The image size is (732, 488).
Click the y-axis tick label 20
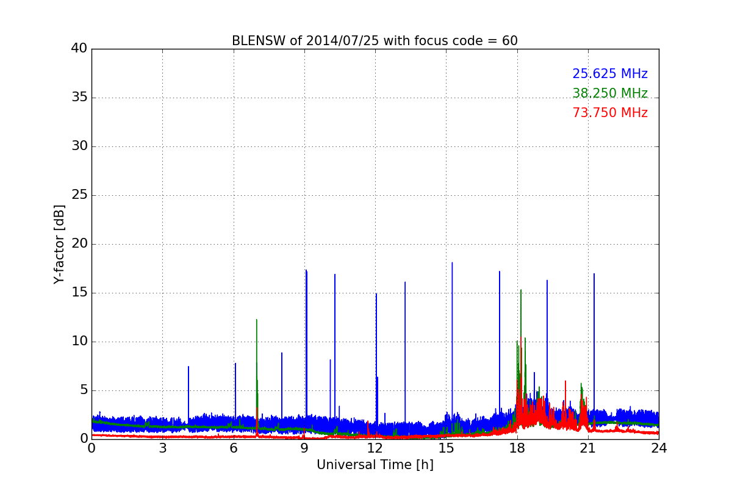(x=79, y=244)
